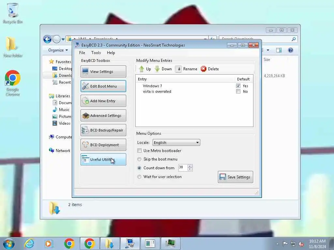Delete the selected boot entry

click(210, 69)
